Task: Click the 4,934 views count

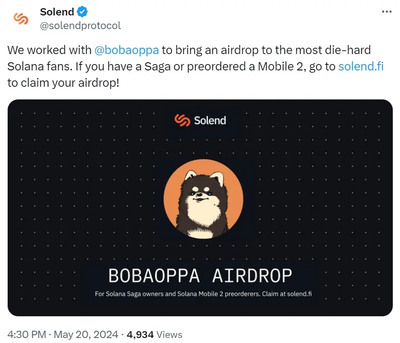Action: 141,334
